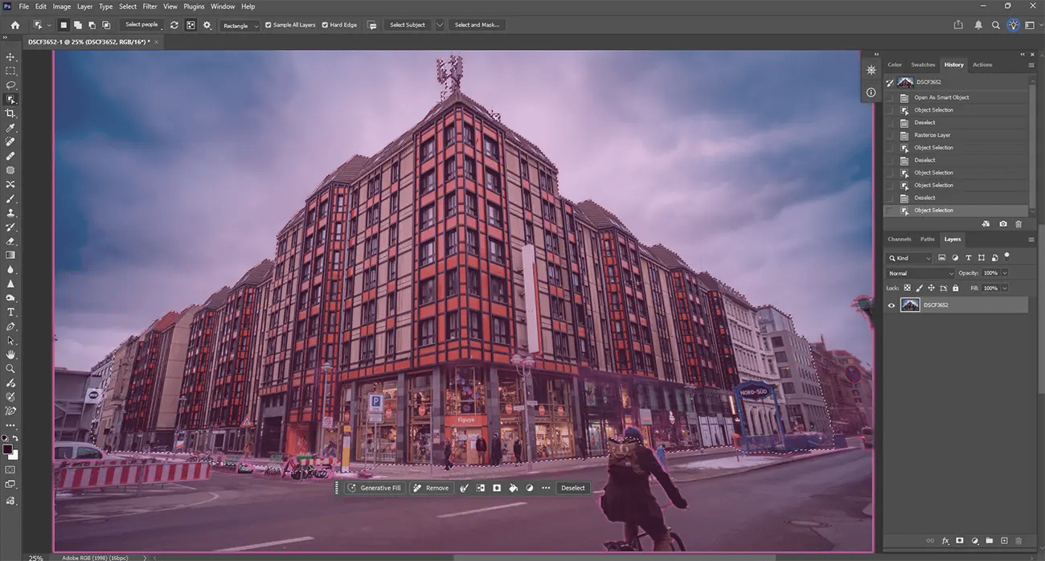Screen dimensions: 1045x561
Task: Select the Type tool
Action: [10, 312]
